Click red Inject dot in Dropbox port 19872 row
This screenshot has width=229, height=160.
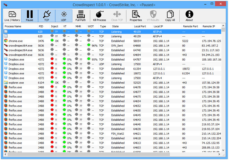[x=52, y=73]
